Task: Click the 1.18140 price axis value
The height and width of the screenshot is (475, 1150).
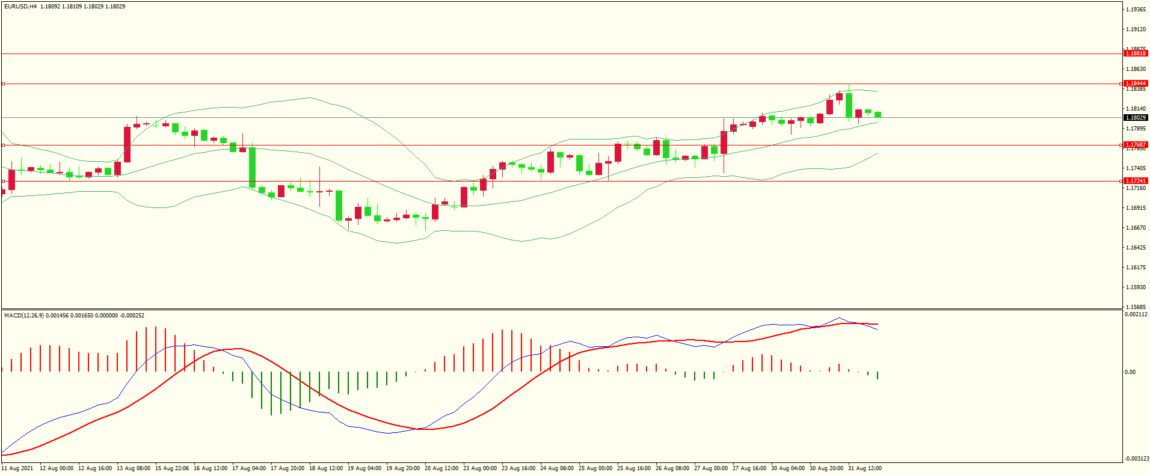Action: click(1136, 109)
